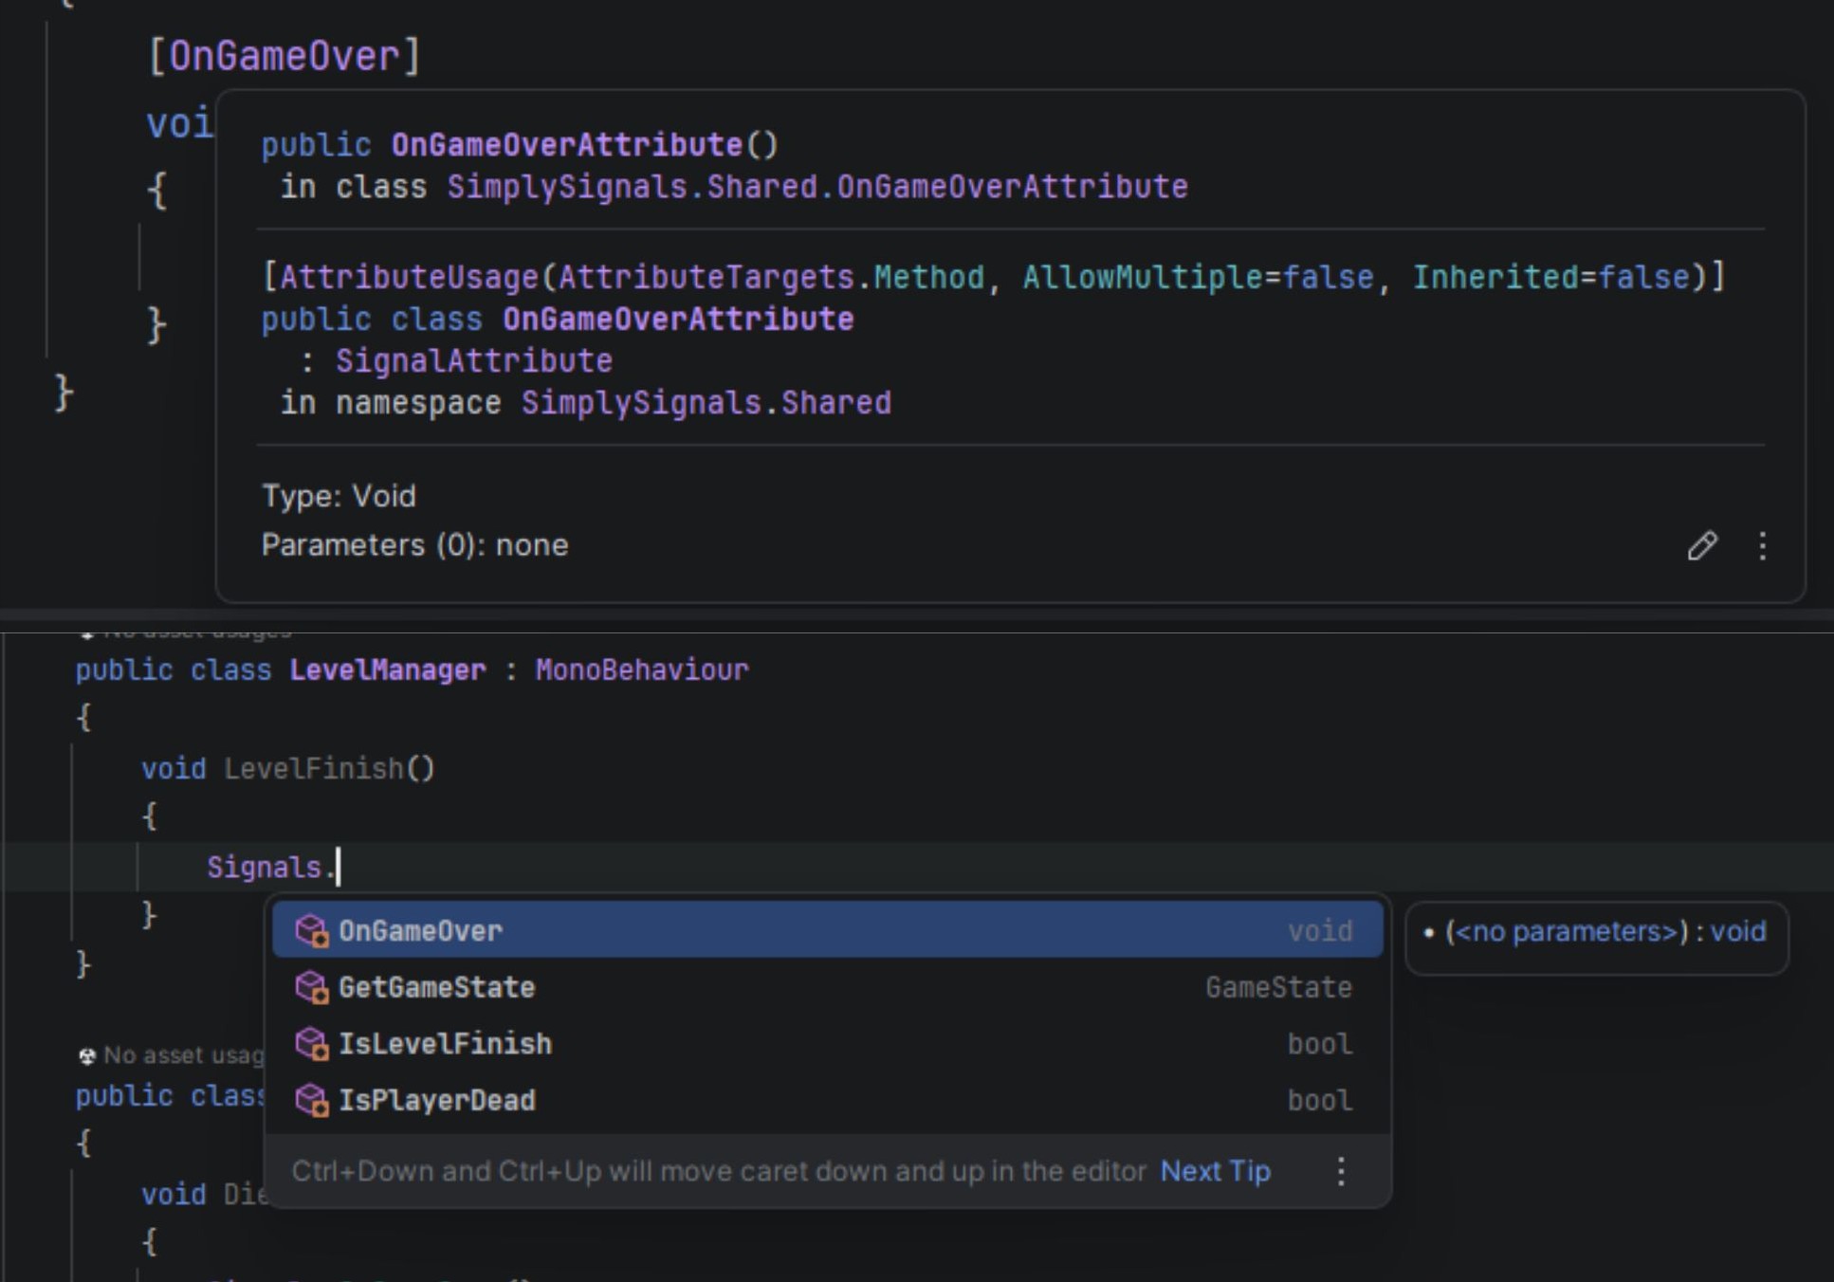The image size is (1834, 1282).
Task: Select the GetGameState completion item
Action: coord(827,987)
